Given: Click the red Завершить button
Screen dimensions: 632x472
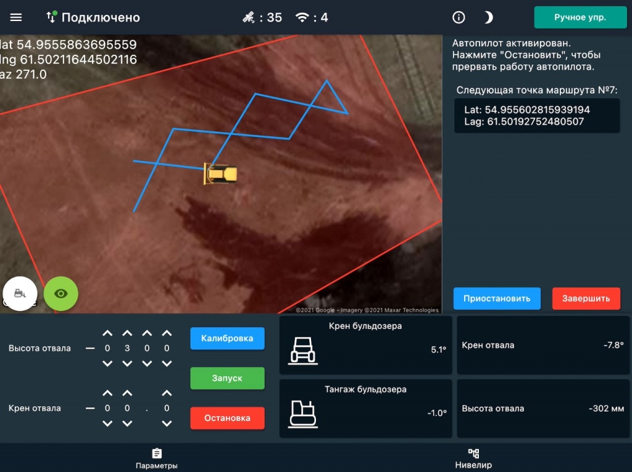Looking at the screenshot, I should point(586,298).
